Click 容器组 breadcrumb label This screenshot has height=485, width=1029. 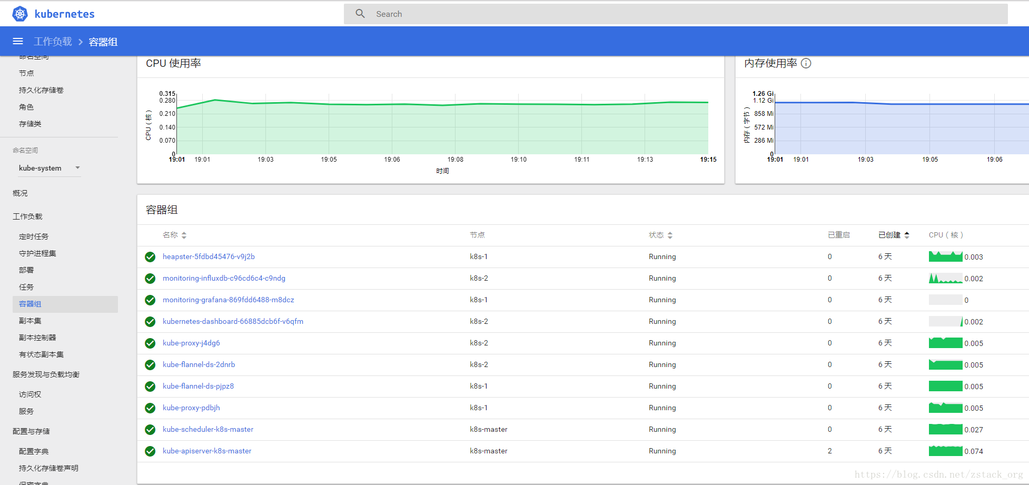(x=103, y=42)
